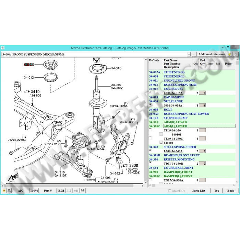Uncheck the TD11-34-380B checkbox

tap(150, 163)
